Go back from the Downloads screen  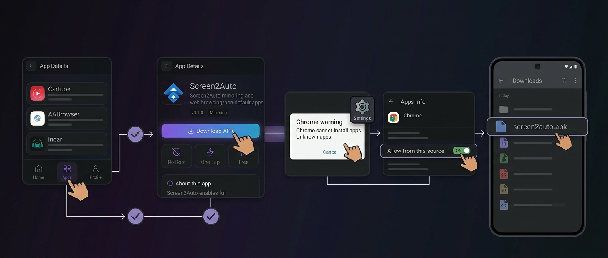point(501,81)
